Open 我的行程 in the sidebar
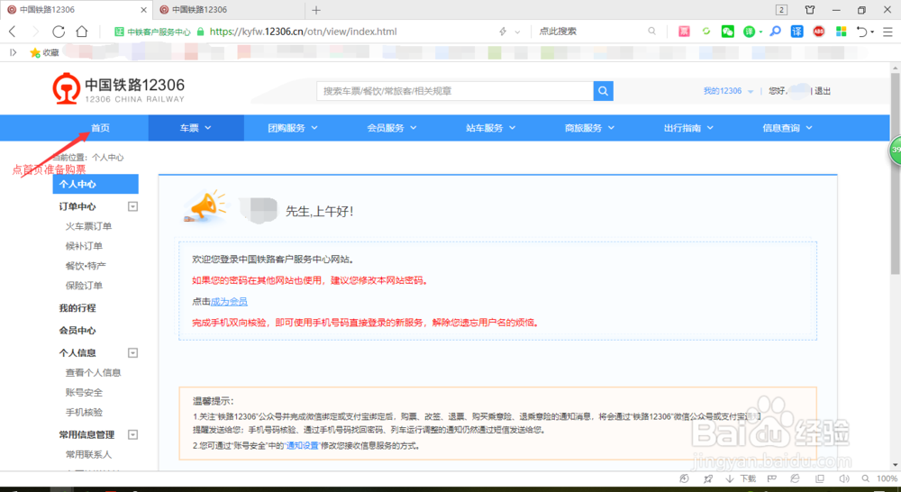The width and height of the screenshot is (901, 492). point(77,308)
